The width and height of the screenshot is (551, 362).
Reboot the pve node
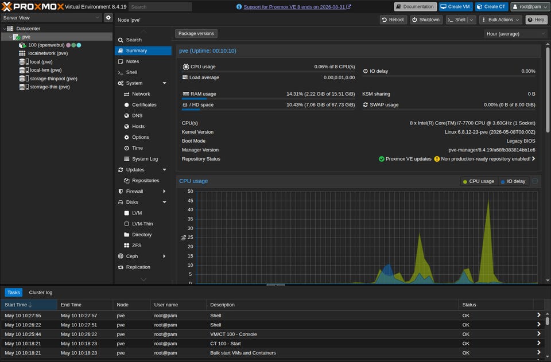coord(393,20)
